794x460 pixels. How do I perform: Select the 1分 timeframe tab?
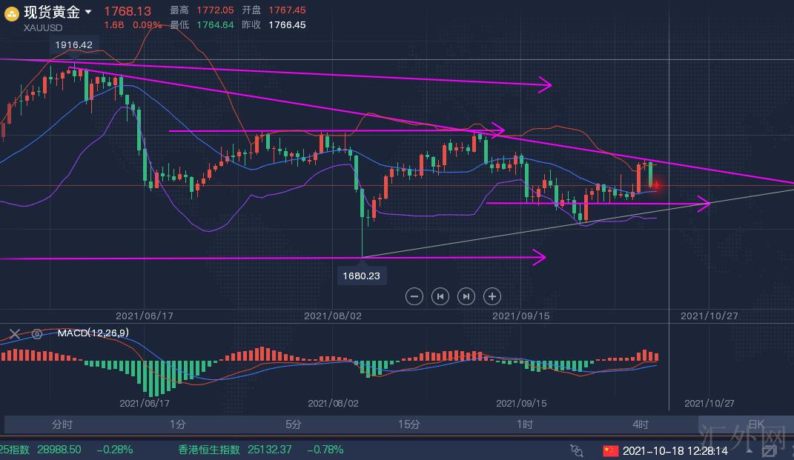pyautogui.click(x=177, y=424)
